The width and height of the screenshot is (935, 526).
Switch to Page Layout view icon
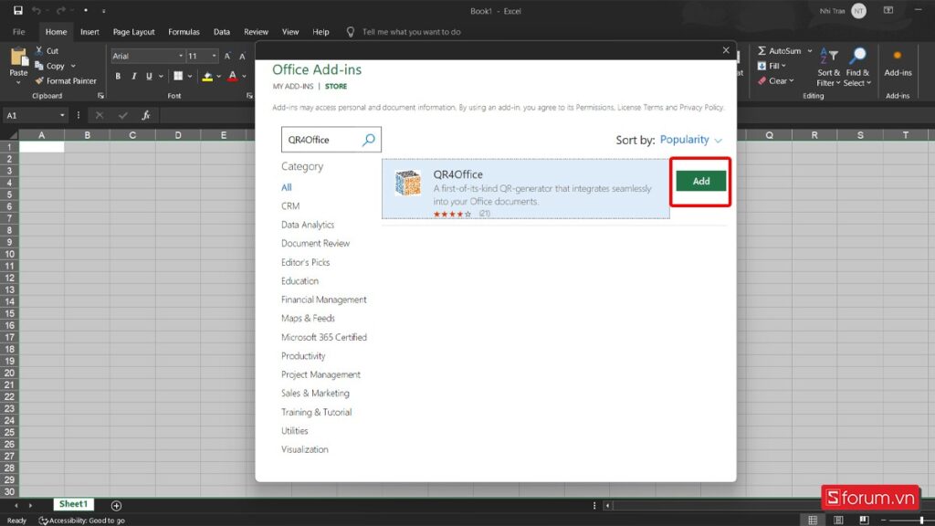coord(838,520)
